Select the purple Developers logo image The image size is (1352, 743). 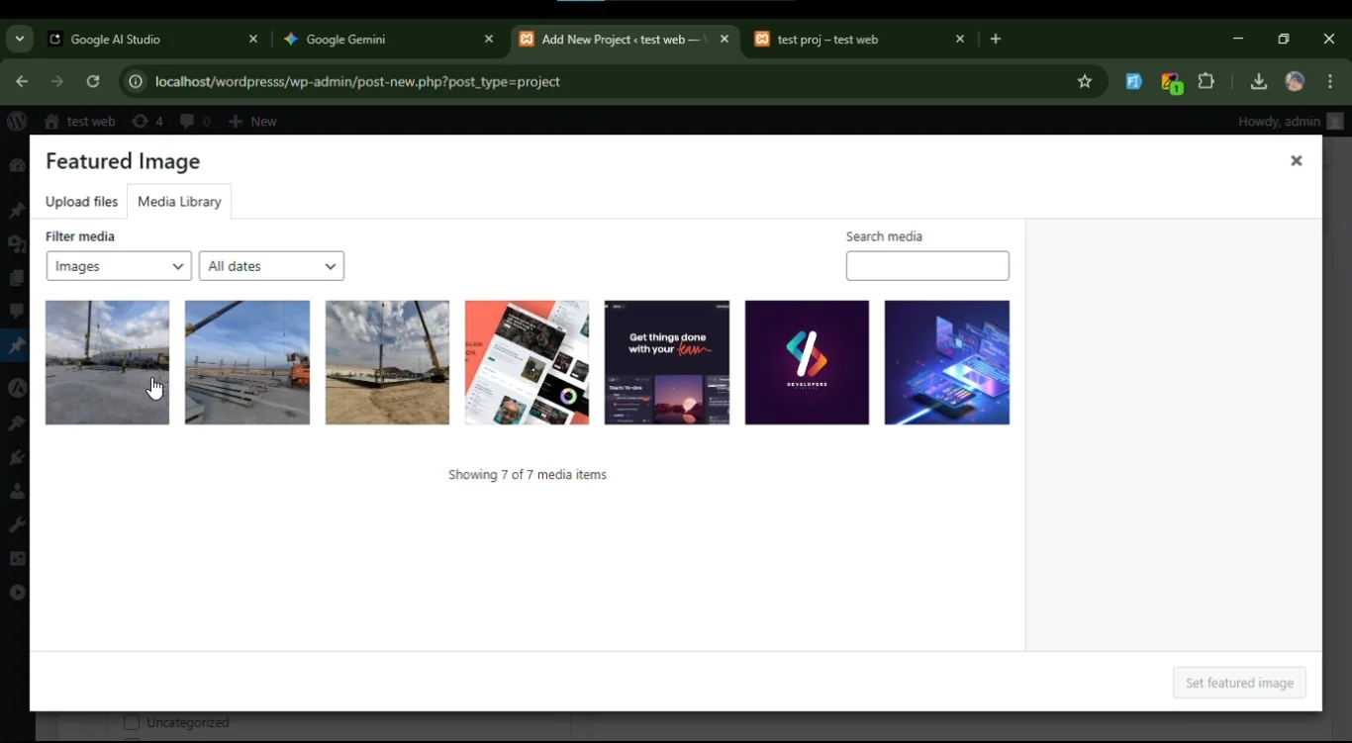(x=807, y=363)
